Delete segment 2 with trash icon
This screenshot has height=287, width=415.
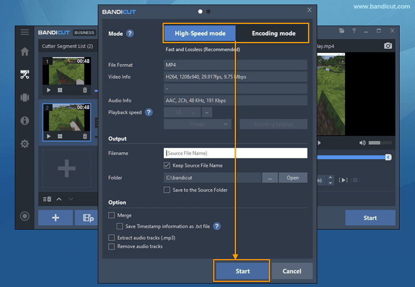pyautogui.click(x=85, y=136)
